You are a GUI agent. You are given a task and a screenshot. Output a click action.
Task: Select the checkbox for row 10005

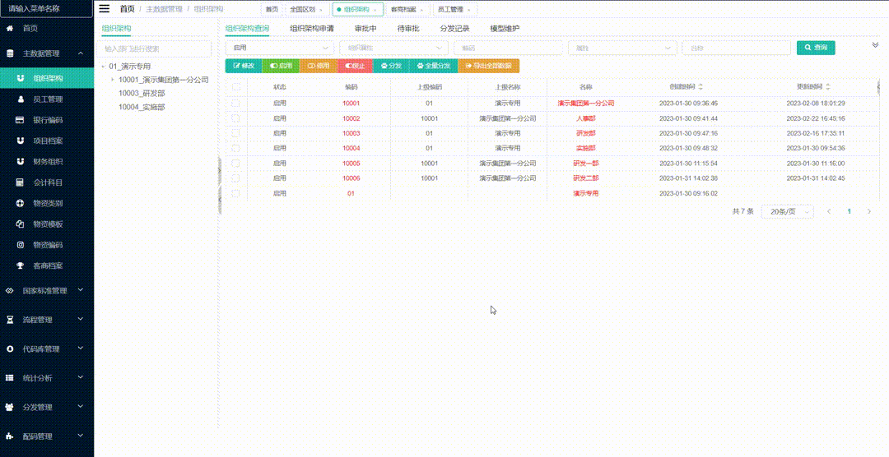pos(236,164)
